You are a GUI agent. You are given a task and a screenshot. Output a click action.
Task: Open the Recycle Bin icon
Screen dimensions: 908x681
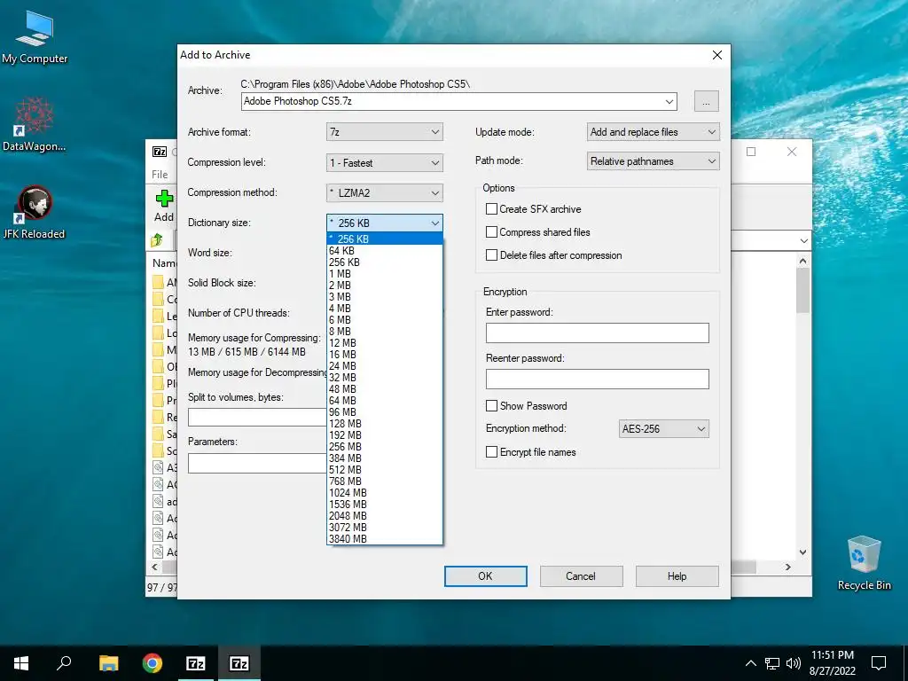(x=864, y=563)
